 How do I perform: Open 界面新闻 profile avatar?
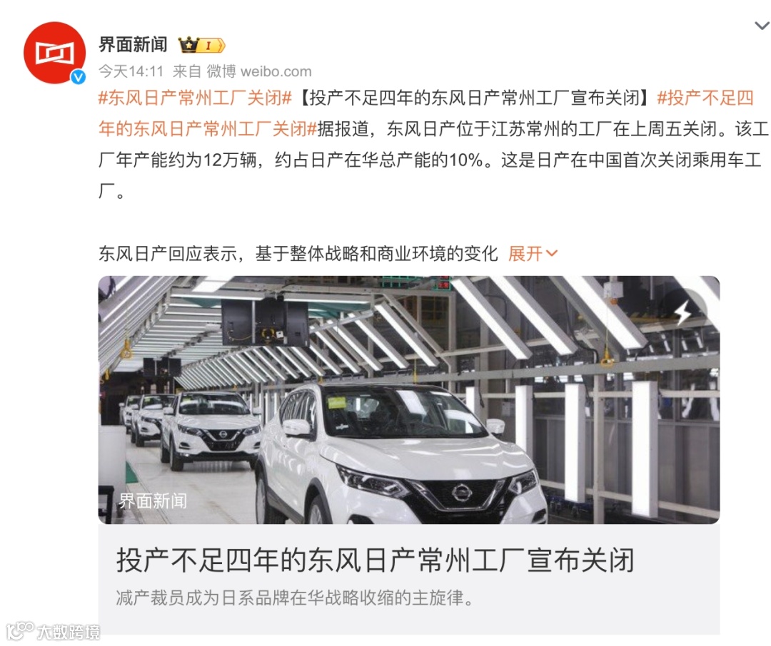pyautogui.click(x=55, y=53)
